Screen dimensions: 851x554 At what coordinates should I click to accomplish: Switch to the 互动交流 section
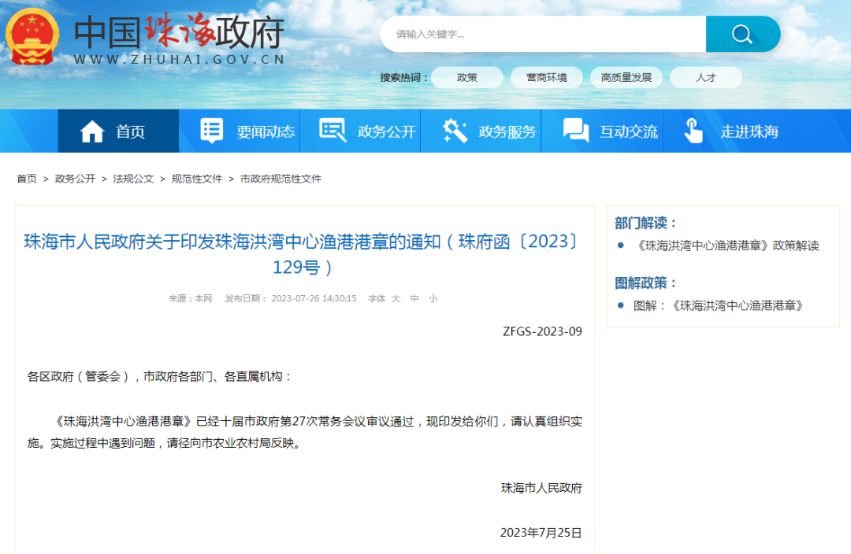(627, 131)
